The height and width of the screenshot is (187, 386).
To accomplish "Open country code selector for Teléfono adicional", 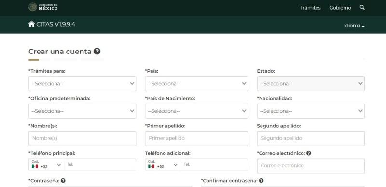I will [163, 164].
